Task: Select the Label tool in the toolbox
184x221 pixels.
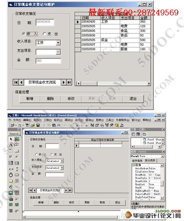Action: tap(11, 145)
